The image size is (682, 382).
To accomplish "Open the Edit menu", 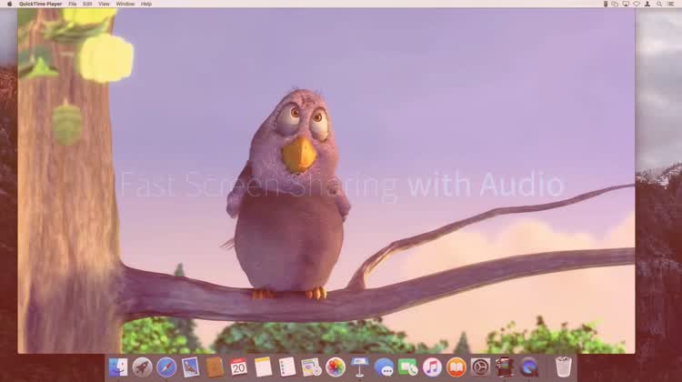I will (x=87, y=4).
